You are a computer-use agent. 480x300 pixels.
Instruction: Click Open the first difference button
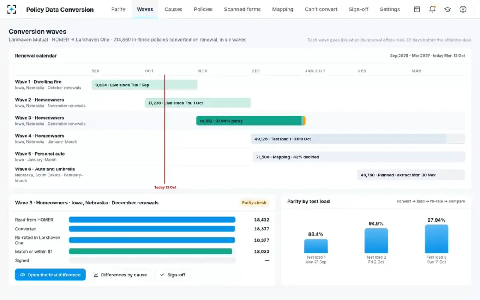click(50, 275)
